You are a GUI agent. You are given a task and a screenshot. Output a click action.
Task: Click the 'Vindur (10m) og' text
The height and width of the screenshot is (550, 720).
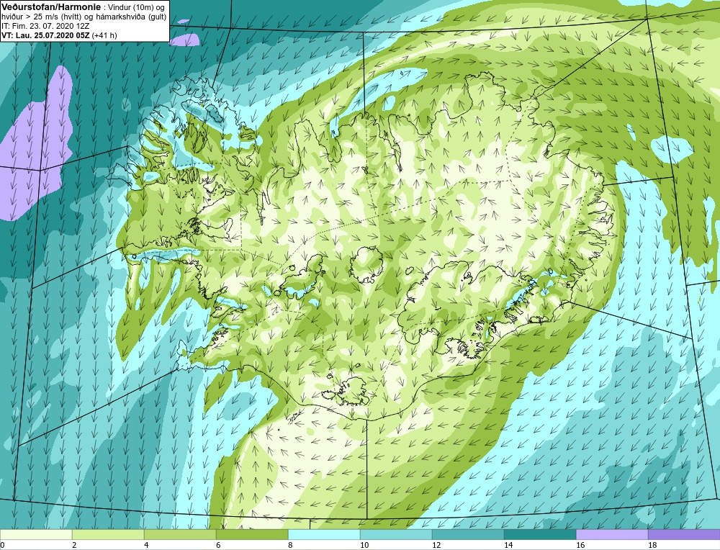[135, 7]
